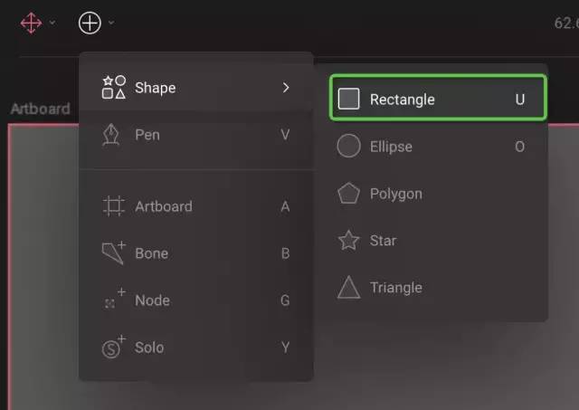The height and width of the screenshot is (410, 579).
Task: Pick the Polygon pentagon icon
Action: (x=348, y=193)
